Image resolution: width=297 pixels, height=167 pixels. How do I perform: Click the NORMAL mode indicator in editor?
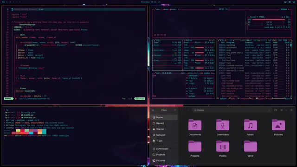(x=8, y=99)
